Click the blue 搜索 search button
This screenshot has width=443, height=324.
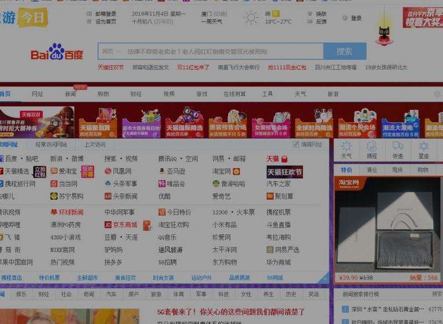click(344, 51)
